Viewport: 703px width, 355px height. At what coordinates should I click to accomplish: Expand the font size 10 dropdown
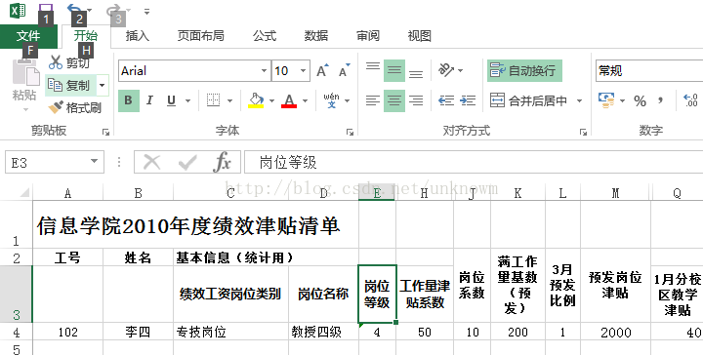coord(303,71)
